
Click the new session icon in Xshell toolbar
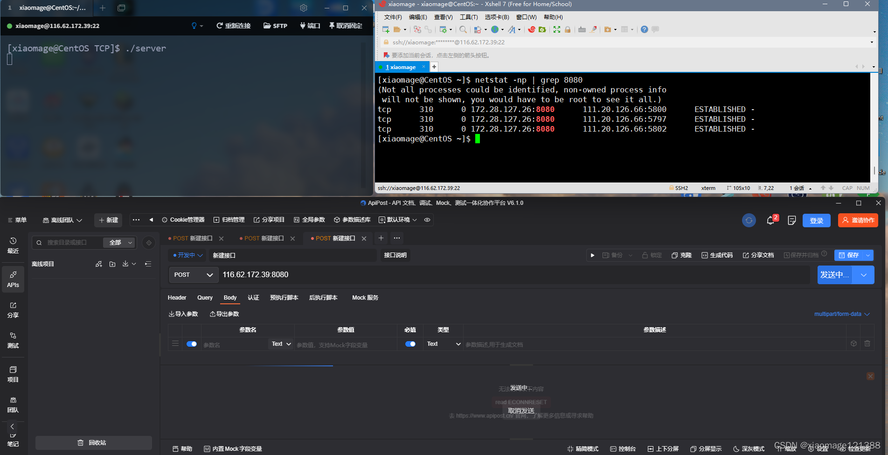tap(386, 29)
